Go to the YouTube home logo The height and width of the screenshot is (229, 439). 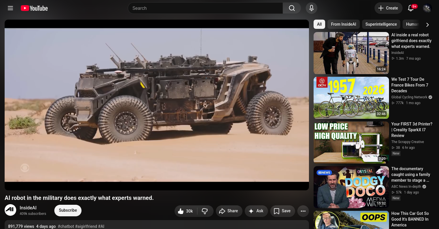(x=34, y=8)
